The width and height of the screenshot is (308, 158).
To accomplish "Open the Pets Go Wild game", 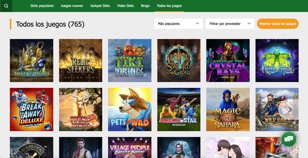I will click(x=130, y=109).
